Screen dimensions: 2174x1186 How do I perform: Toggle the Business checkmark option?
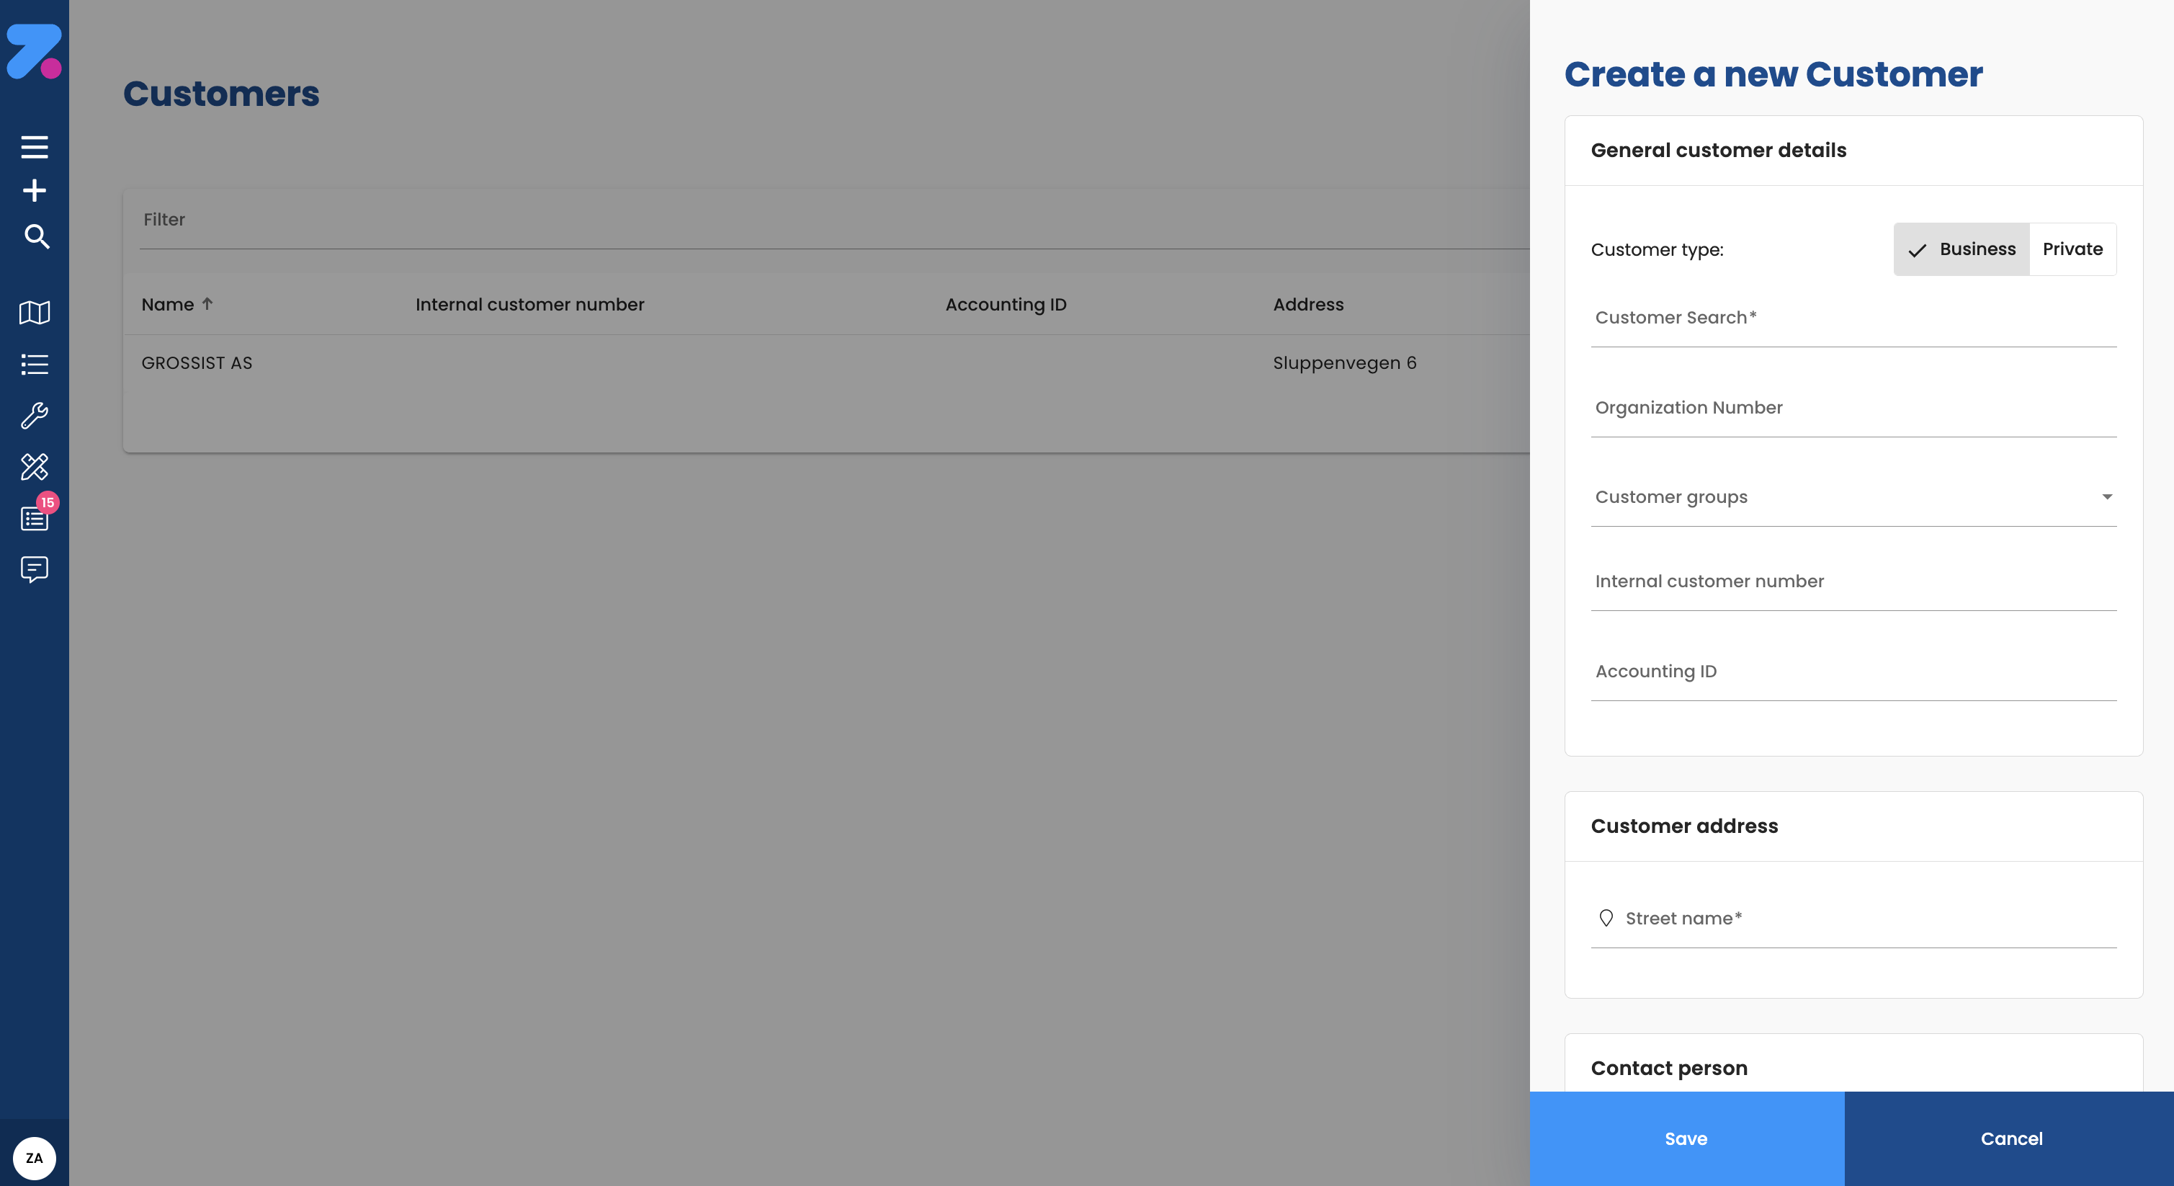click(x=1918, y=249)
